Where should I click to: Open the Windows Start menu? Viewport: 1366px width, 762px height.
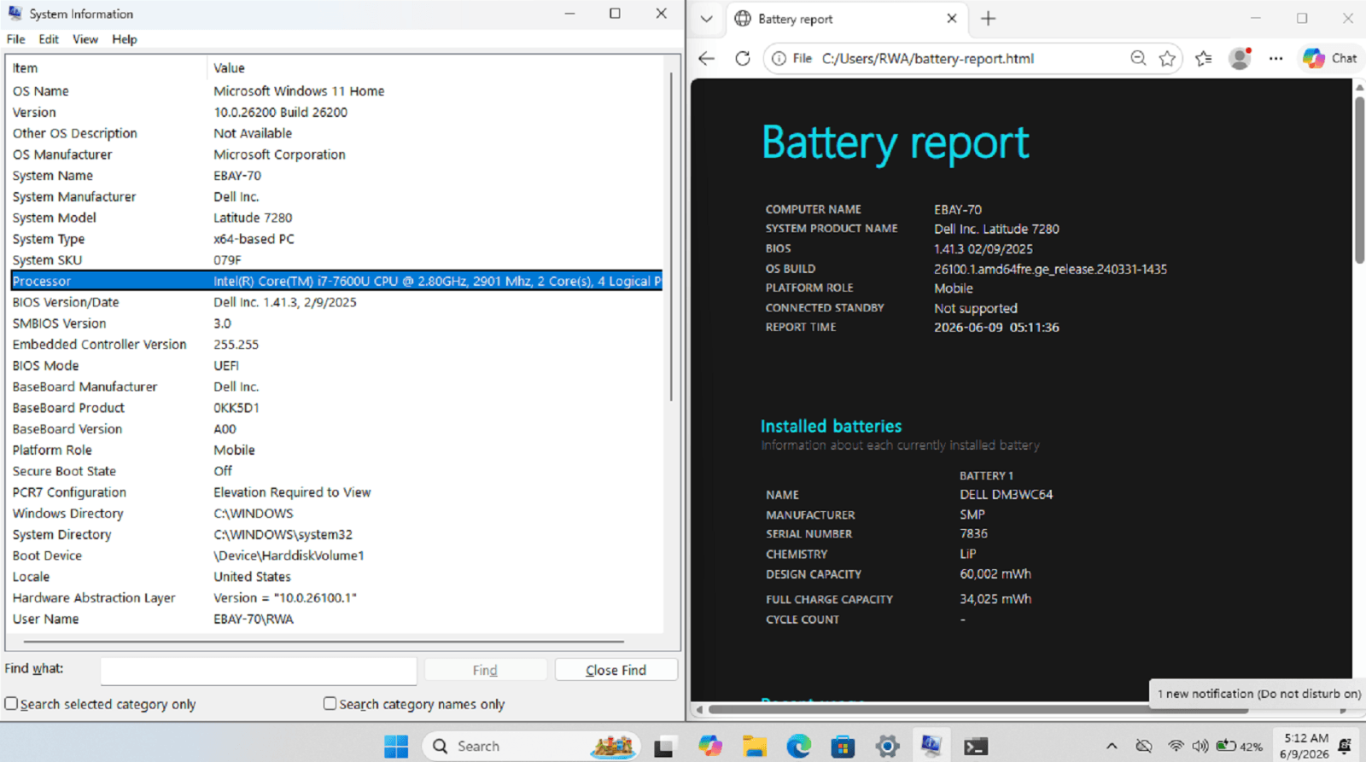(396, 746)
